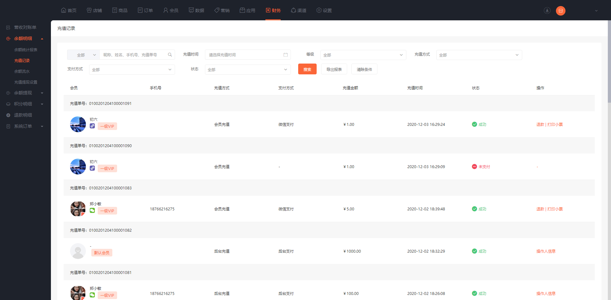The height and width of the screenshot is (300, 611).
Task: Open the 商品 products tab
Action: pyautogui.click(x=120, y=10)
